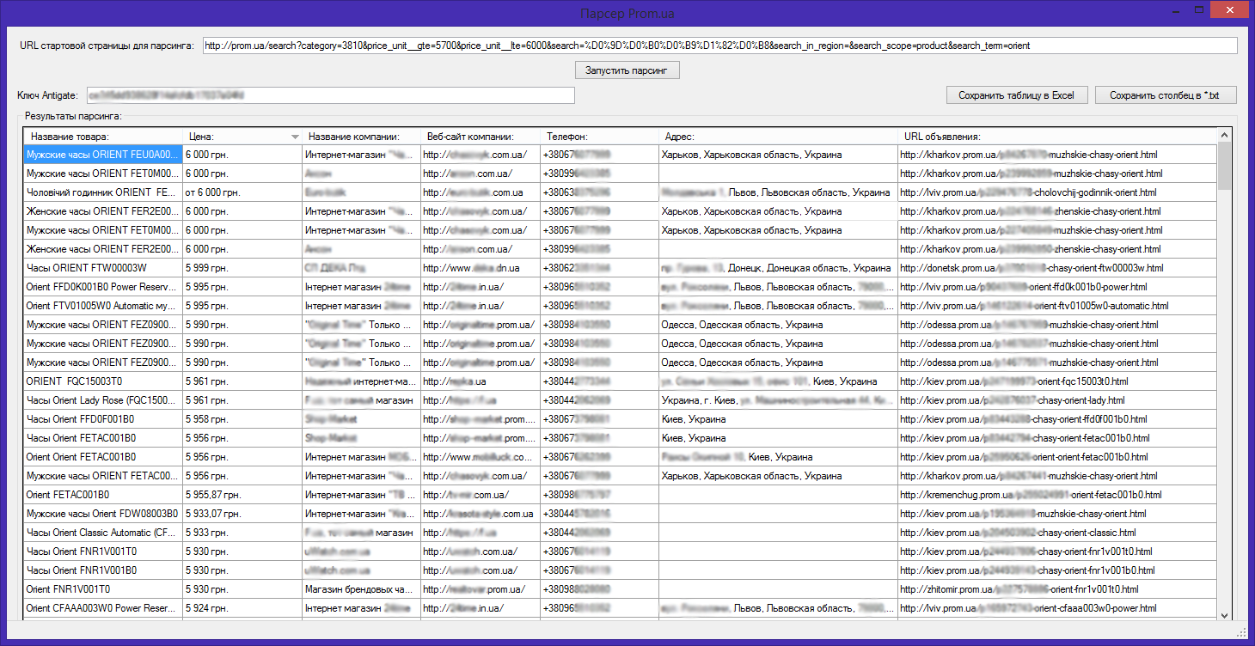Viewport: 1255px width, 646px height.
Task: Click the Адрес column header
Action: [779, 137]
